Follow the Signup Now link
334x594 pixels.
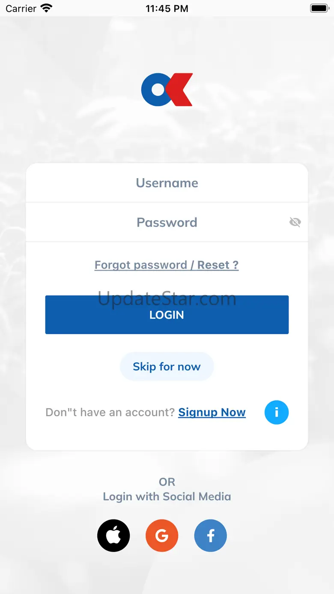click(212, 412)
